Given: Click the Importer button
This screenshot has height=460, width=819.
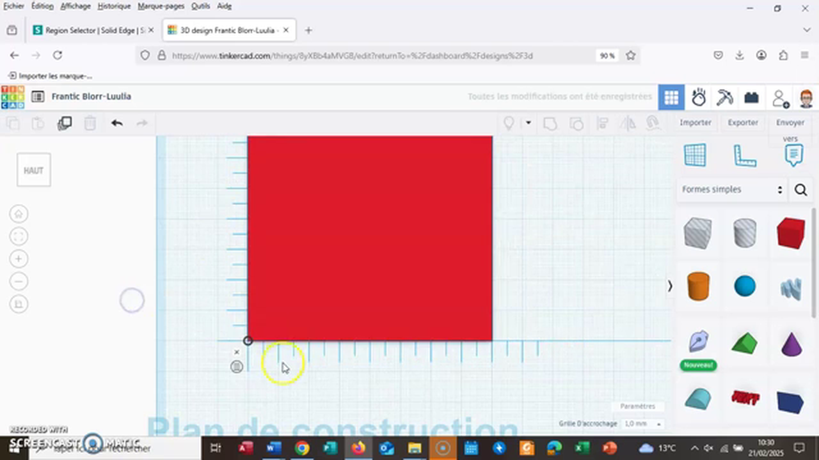Looking at the screenshot, I should click(x=696, y=123).
